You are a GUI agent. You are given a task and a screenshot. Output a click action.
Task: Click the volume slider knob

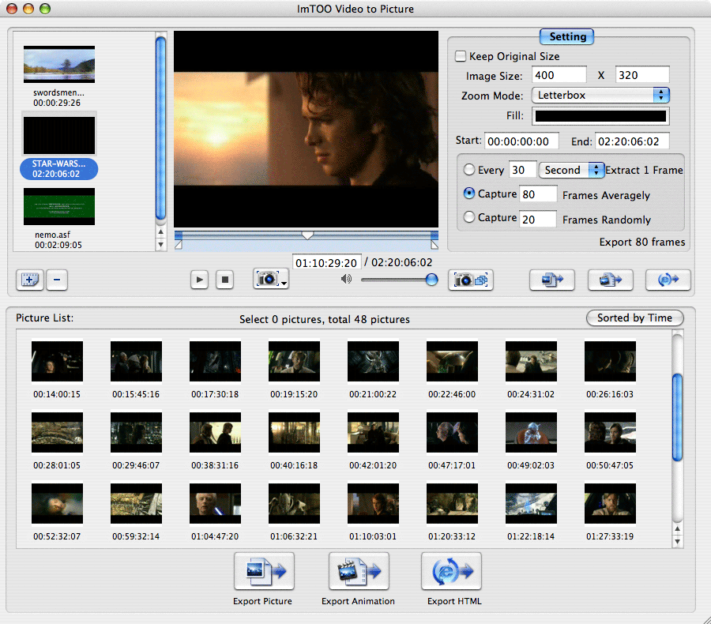[431, 280]
